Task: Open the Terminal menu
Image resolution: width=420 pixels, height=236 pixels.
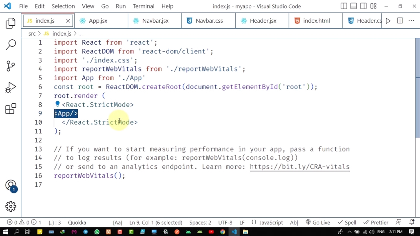Action: [x=143, y=6]
